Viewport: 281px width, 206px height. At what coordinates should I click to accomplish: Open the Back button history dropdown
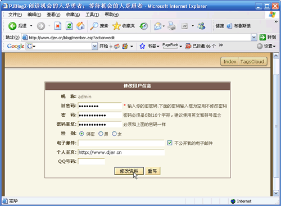pos(31,26)
